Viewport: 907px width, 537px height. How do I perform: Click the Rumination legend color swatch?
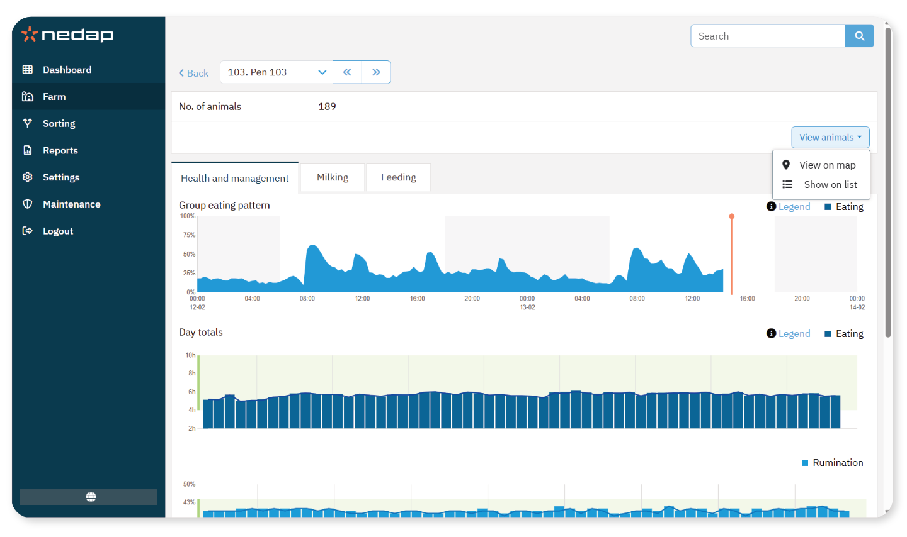coord(805,463)
